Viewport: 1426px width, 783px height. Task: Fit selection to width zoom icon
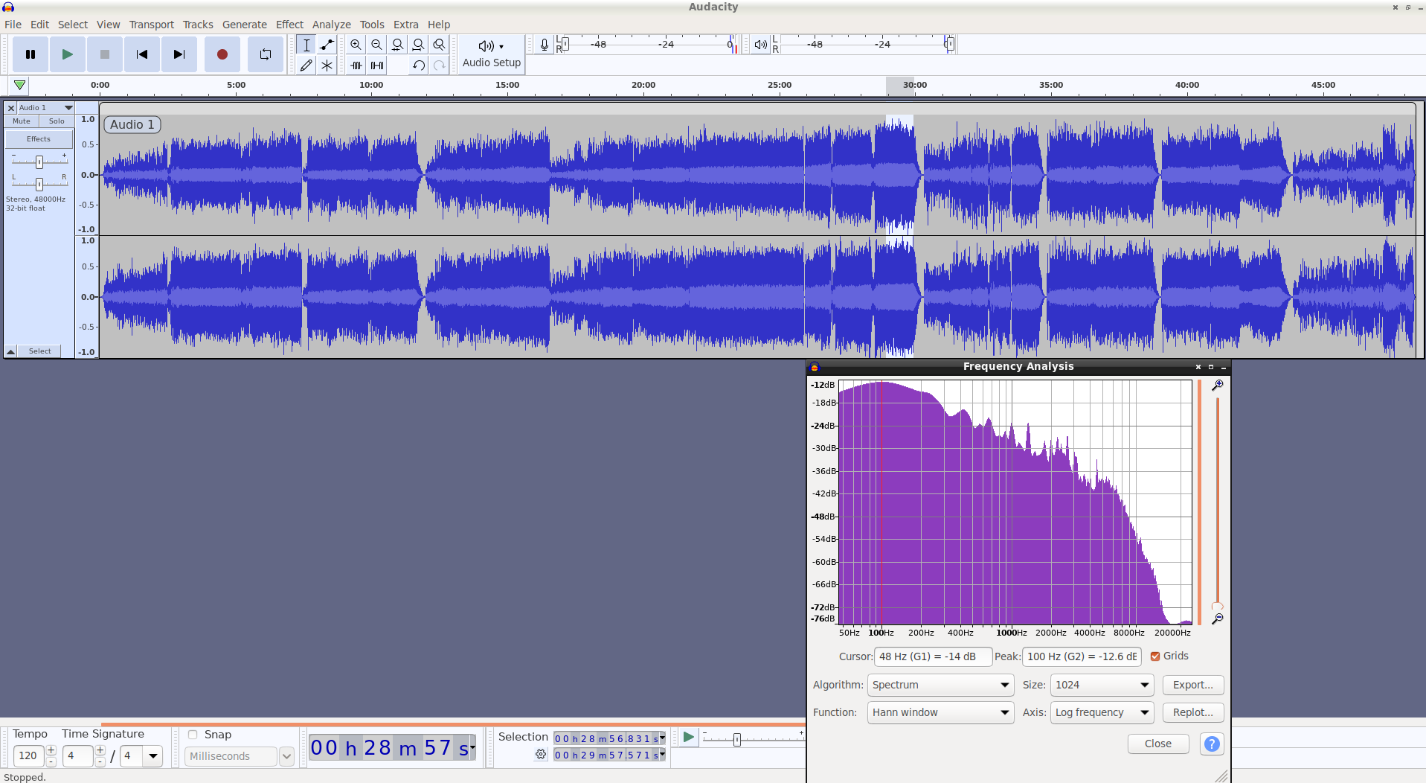pyautogui.click(x=398, y=45)
